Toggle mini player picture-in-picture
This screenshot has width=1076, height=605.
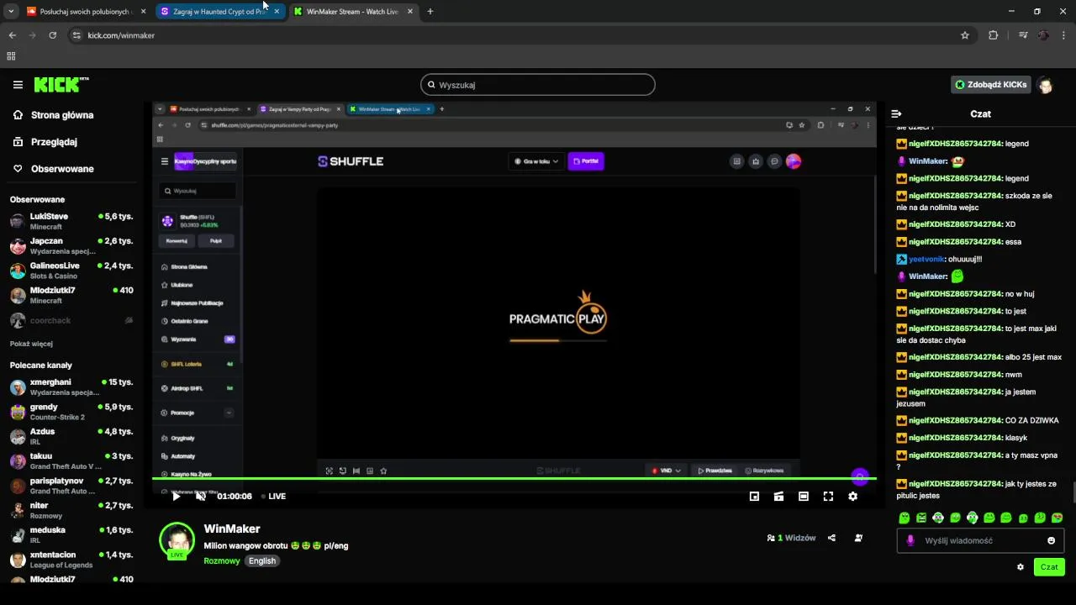(754, 497)
